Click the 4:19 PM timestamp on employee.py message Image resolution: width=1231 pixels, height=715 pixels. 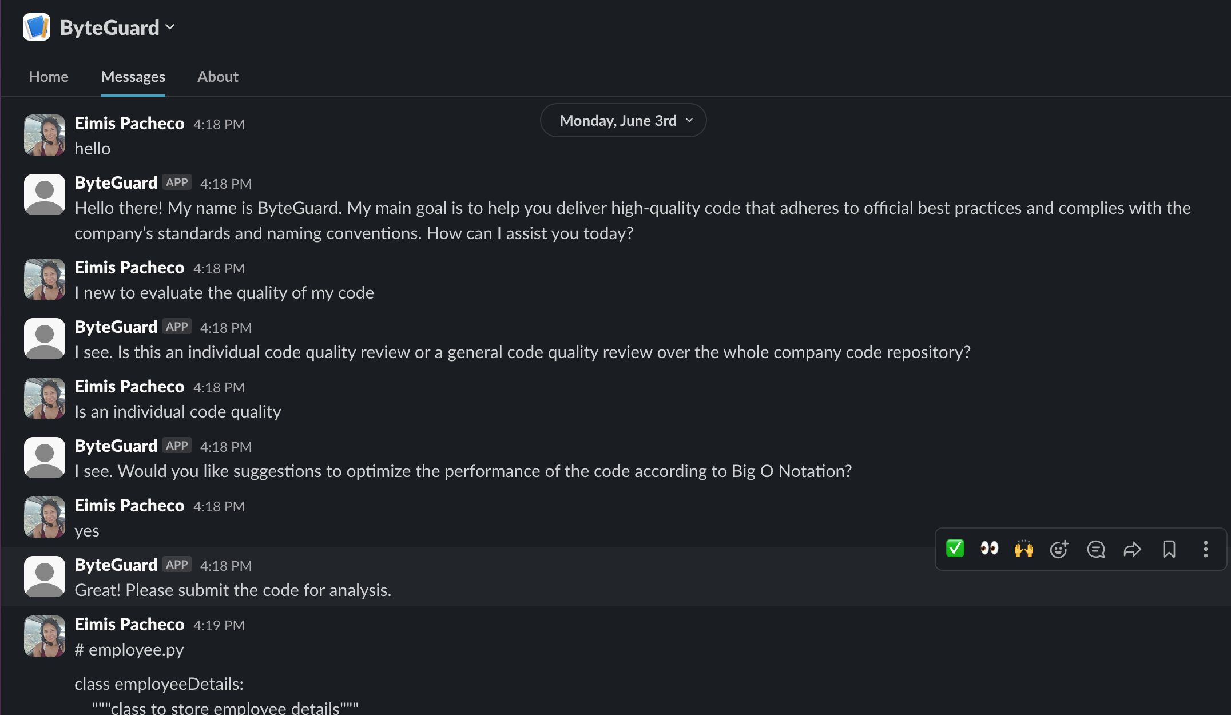click(219, 625)
